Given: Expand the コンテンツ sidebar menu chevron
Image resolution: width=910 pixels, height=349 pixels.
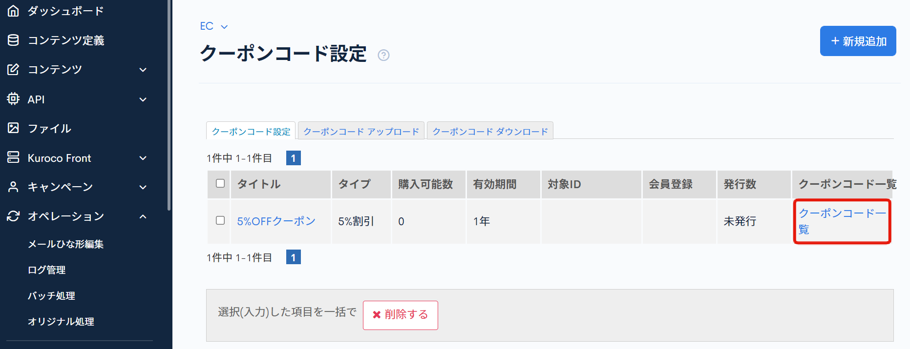Looking at the screenshot, I should pos(143,70).
